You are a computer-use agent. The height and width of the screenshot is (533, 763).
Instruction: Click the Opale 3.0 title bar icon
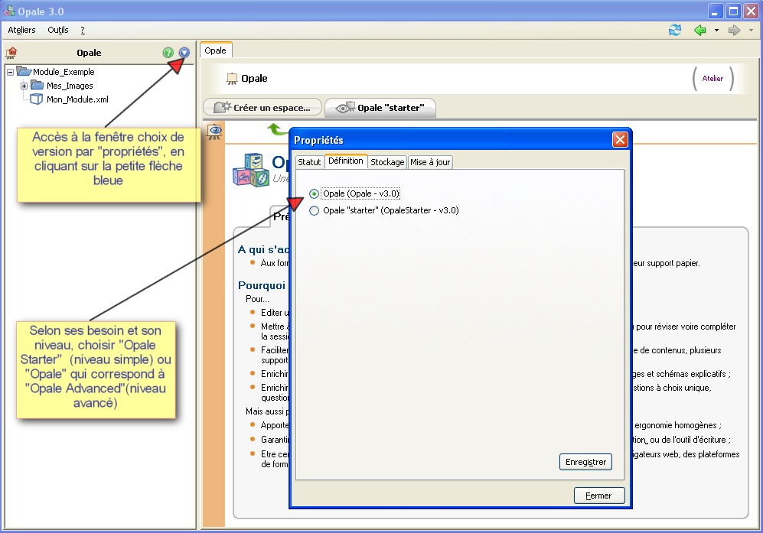pyautogui.click(x=9, y=10)
